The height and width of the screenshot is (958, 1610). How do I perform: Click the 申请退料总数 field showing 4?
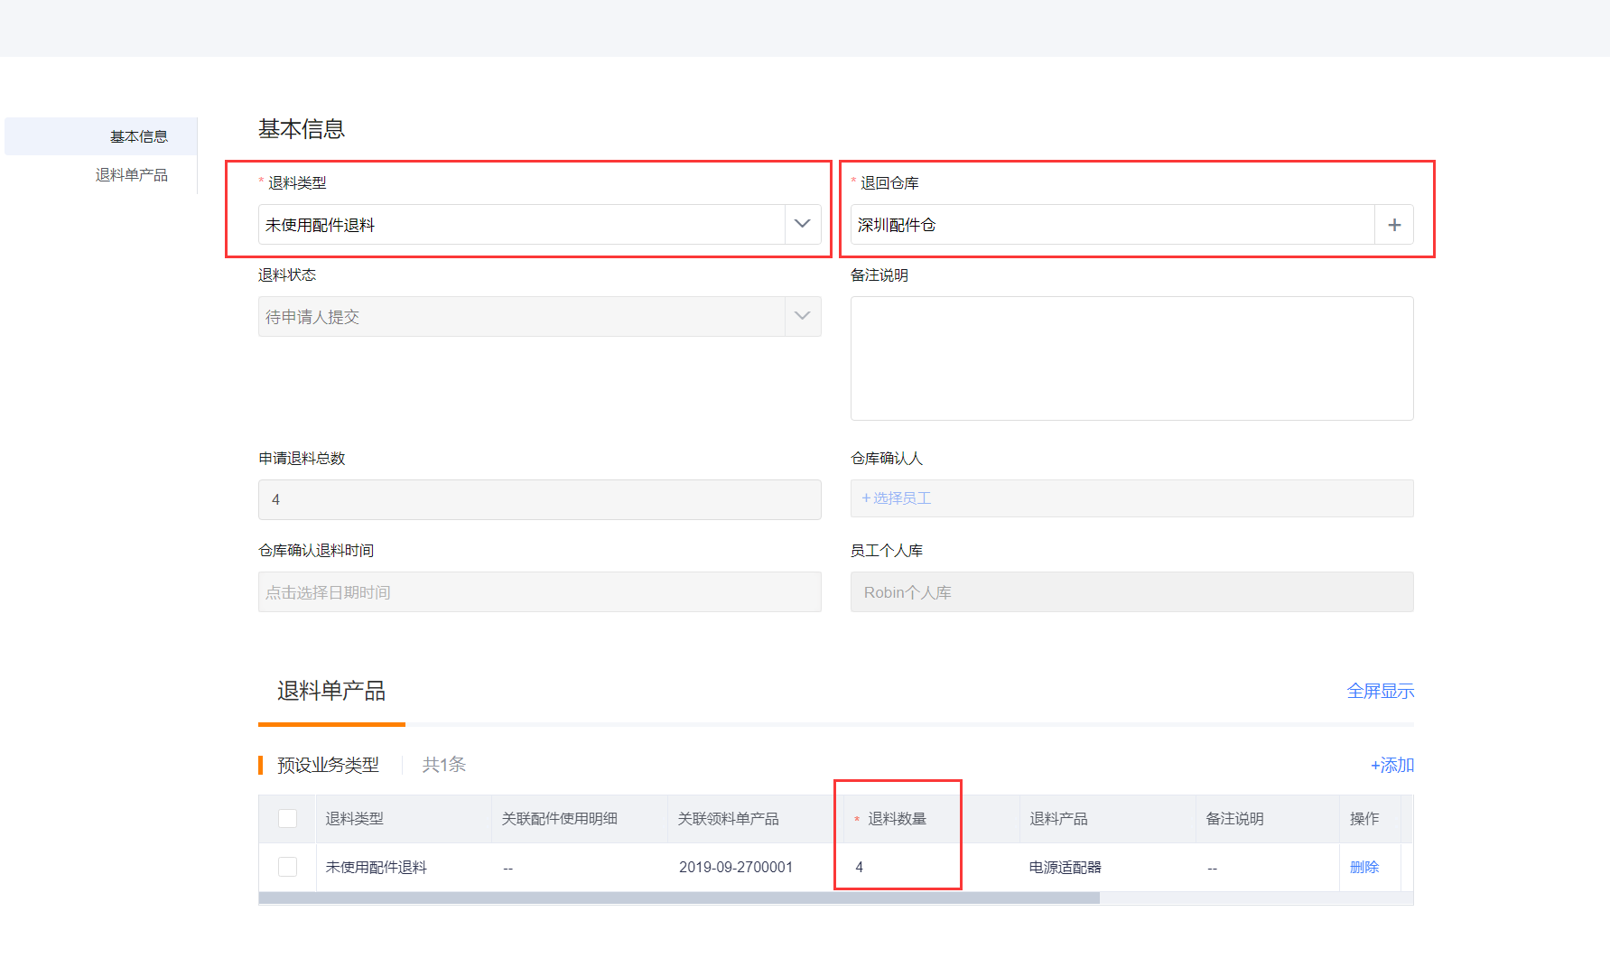tap(540, 499)
